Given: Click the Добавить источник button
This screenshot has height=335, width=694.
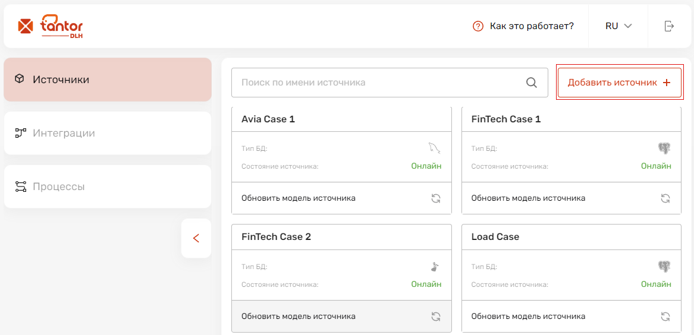Looking at the screenshot, I should 619,83.
